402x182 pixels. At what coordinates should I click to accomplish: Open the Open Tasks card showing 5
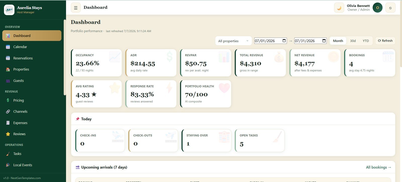pos(260,141)
